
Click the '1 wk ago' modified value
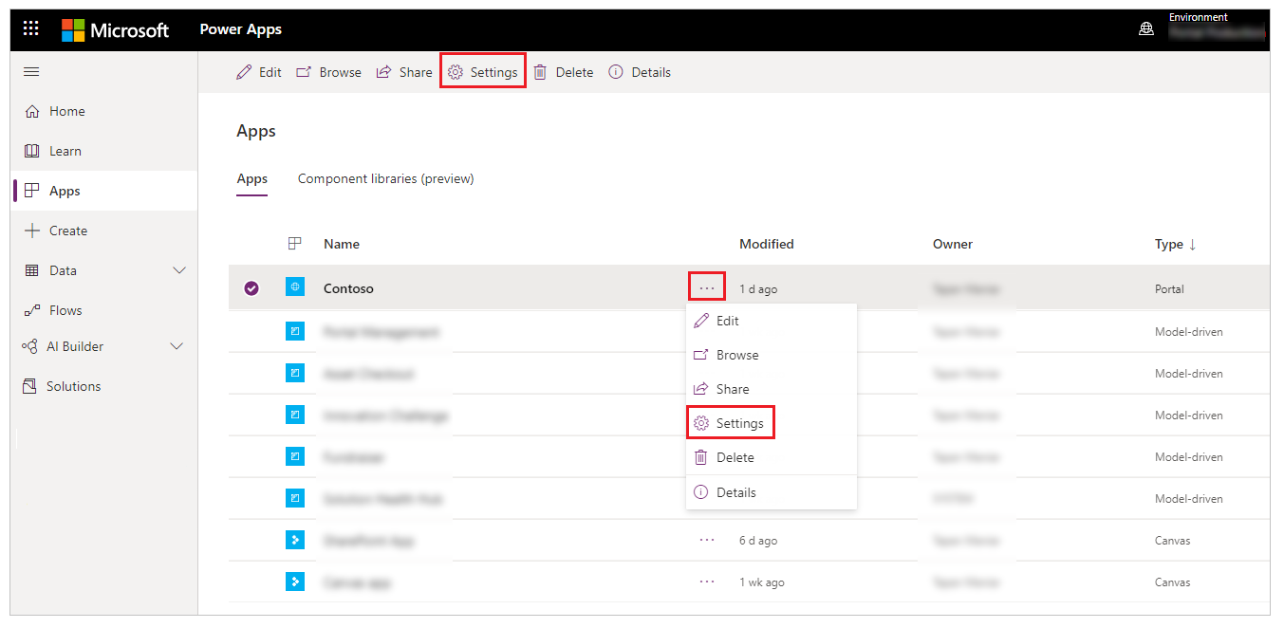click(762, 582)
